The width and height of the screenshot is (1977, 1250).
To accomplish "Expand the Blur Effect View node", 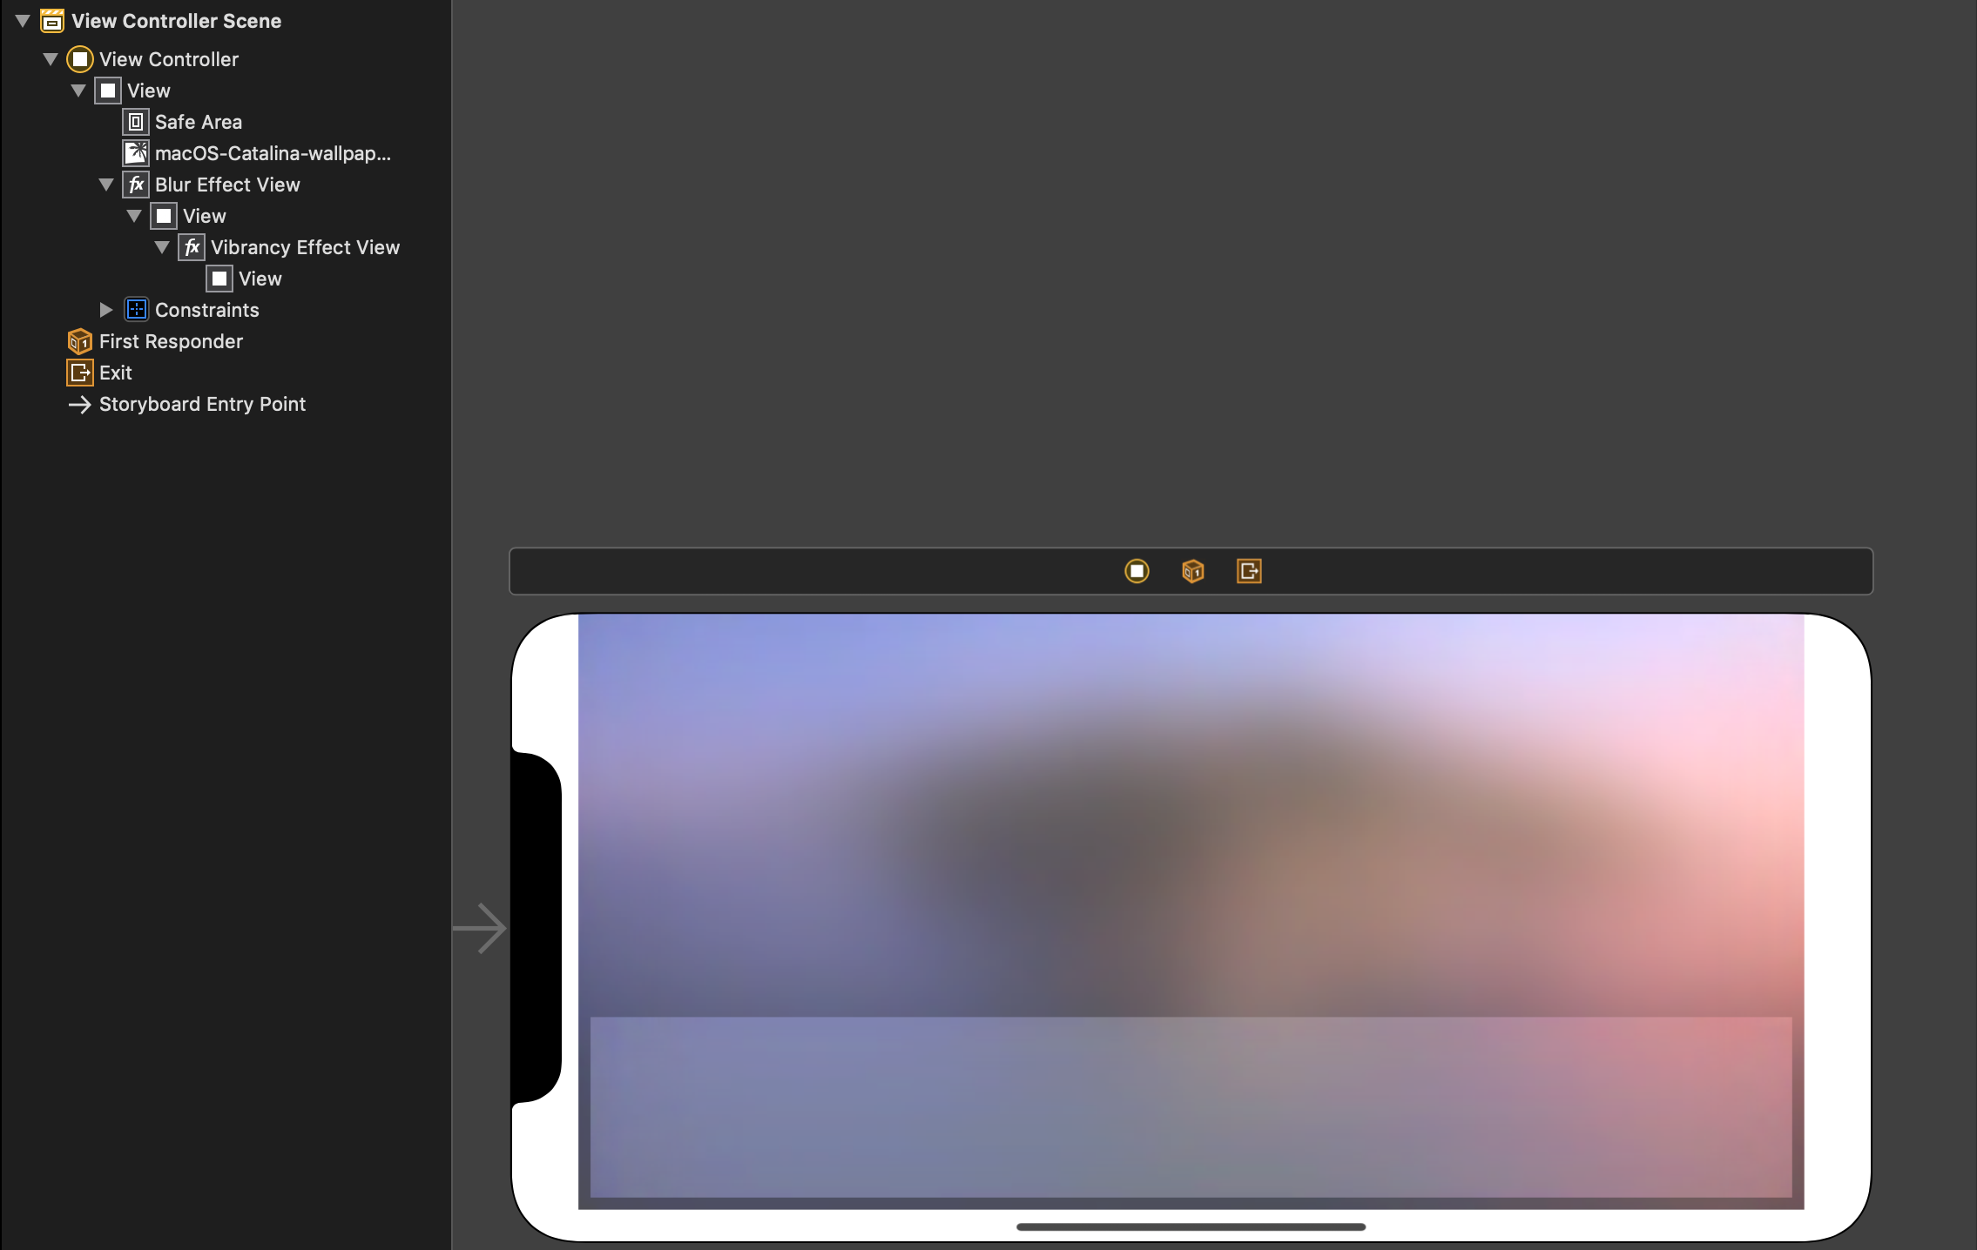I will click(104, 185).
